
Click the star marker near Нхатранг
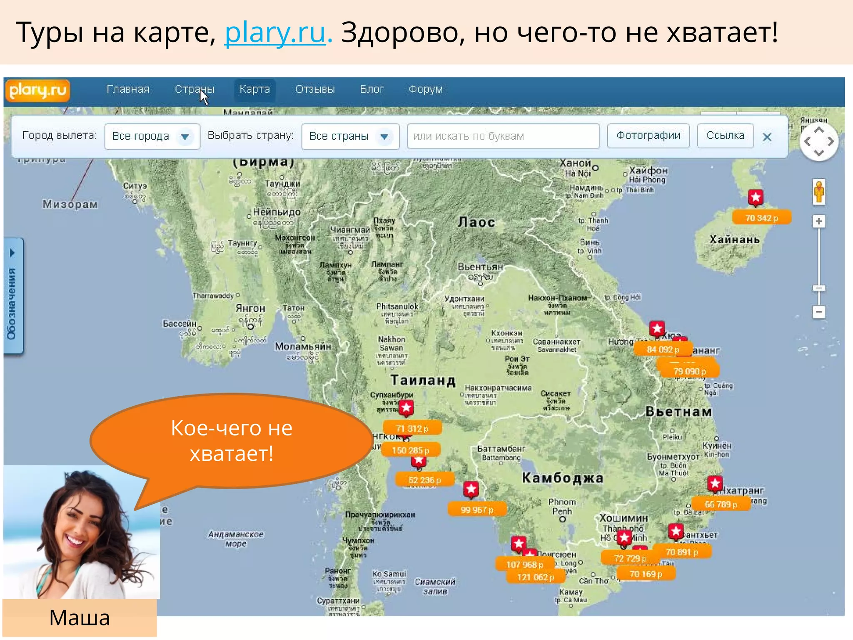tap(715, 484)
